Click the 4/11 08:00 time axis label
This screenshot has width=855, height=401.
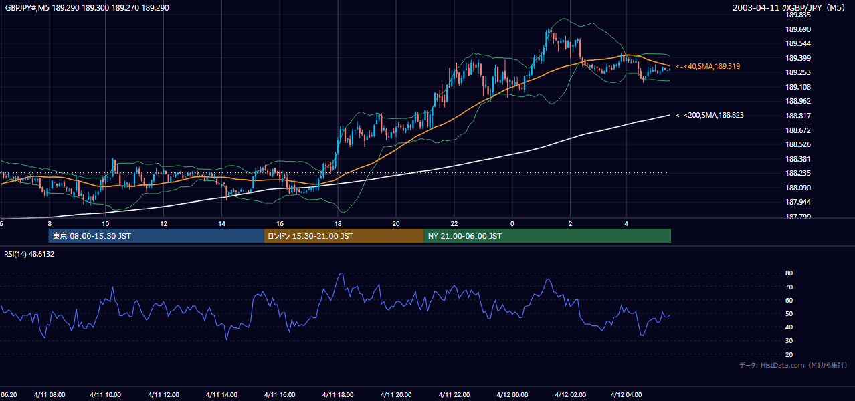51,395
